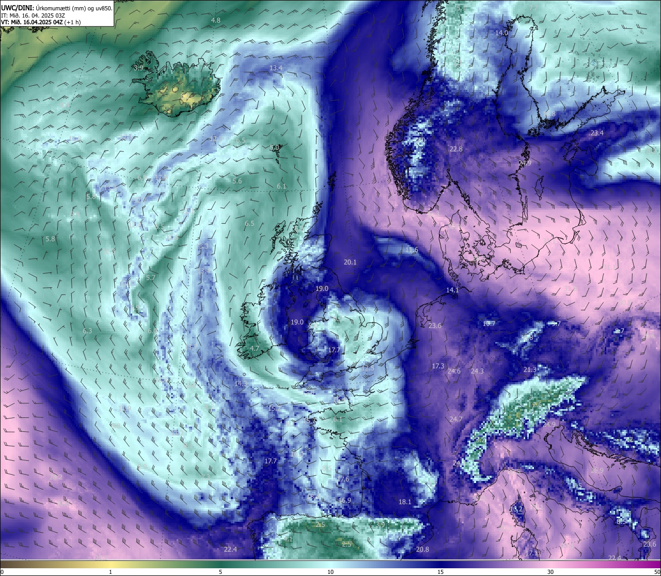The width and height of the screenshot is (661, 576).
Task: Click the 5 label on the color scale
Action: (221, 572)
